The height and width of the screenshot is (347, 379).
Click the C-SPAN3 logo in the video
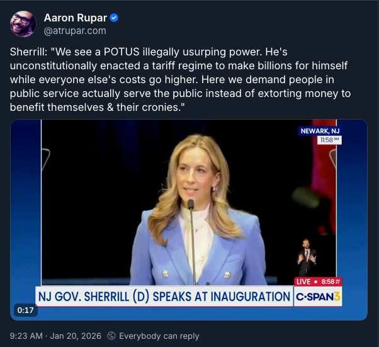[318, 297]
